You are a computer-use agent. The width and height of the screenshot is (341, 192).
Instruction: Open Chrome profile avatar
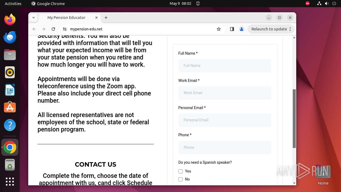click(242, 29)
